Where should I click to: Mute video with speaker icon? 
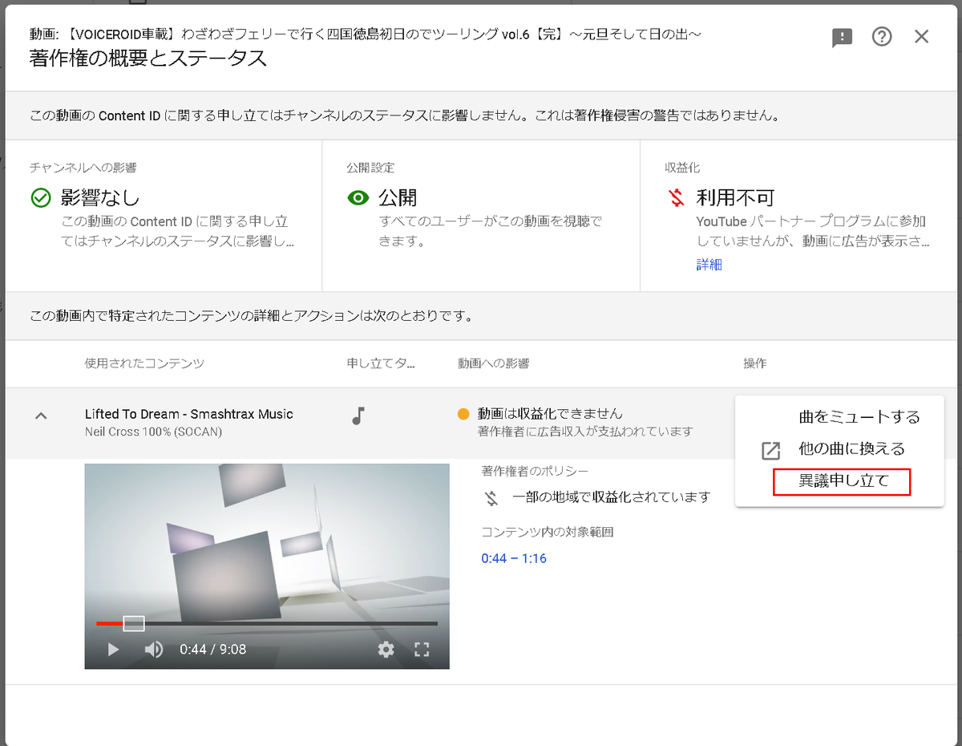pos(153,649)
